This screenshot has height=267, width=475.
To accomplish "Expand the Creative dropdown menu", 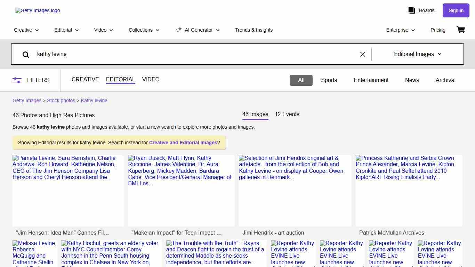I will click(x=26, y=30).
